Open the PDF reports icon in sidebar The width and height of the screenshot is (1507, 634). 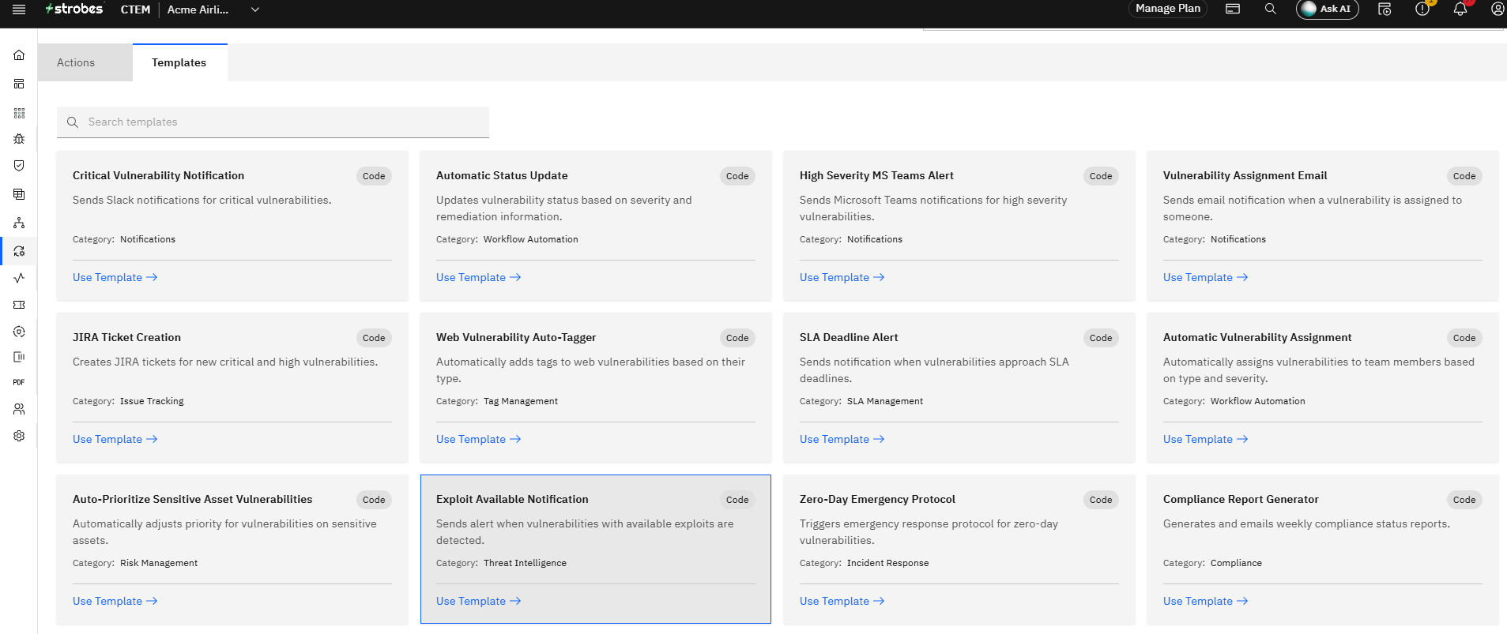pos(19,382)
